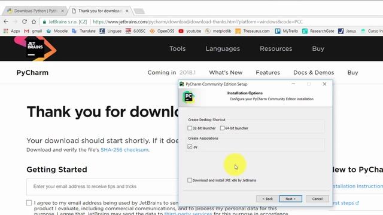Reload the page with refresh icon
This screenshot has width=383, height=215.
[25, 21]
